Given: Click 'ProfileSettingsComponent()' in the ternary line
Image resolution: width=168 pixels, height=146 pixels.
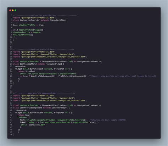Looking at the screenshot, I should tap(73, 76).
